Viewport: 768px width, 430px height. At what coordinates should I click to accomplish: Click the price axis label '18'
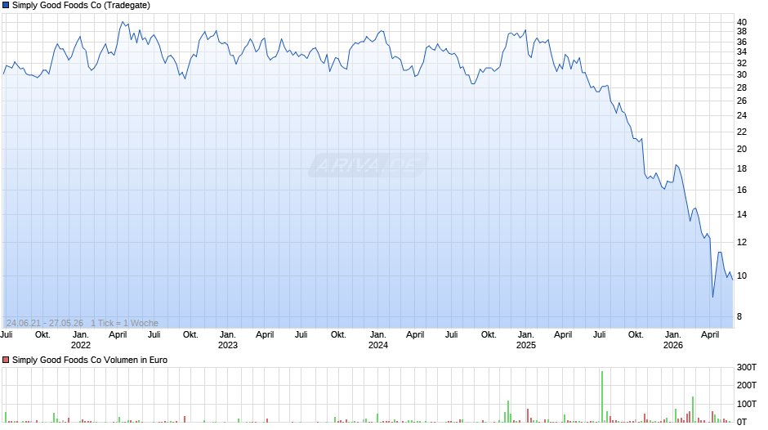(742, 168)
